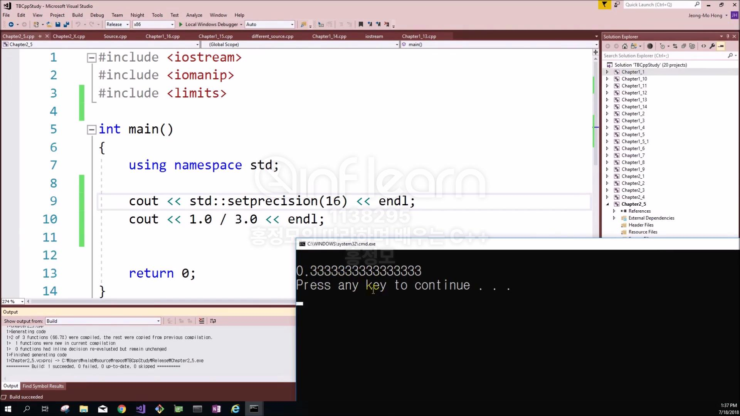Open Chrome from the taskbar
740x416 pixels.
[122, 409]
